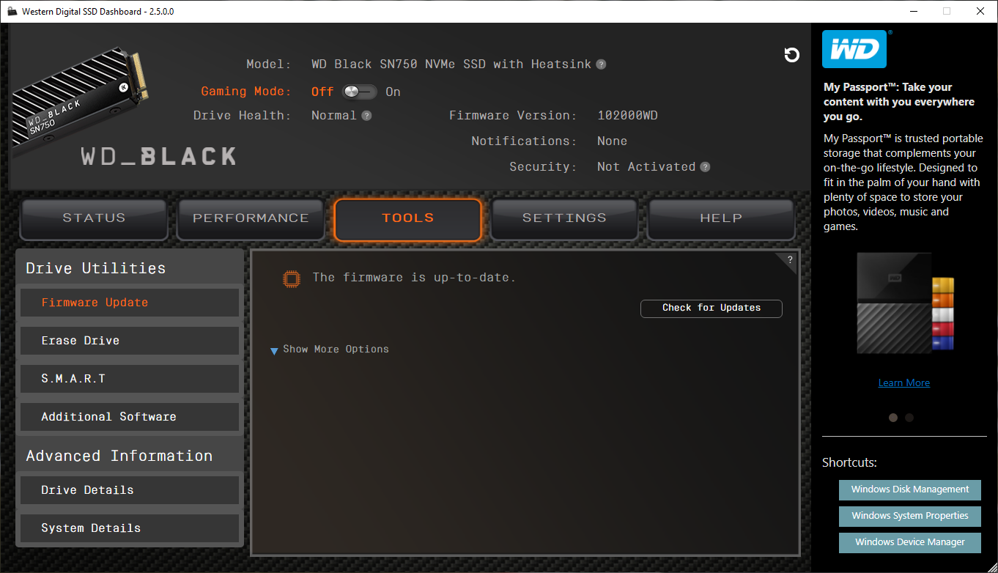Viewport: 998px width, 573px height.
Task: Open the Performance tab
Action: coord(251,218)
